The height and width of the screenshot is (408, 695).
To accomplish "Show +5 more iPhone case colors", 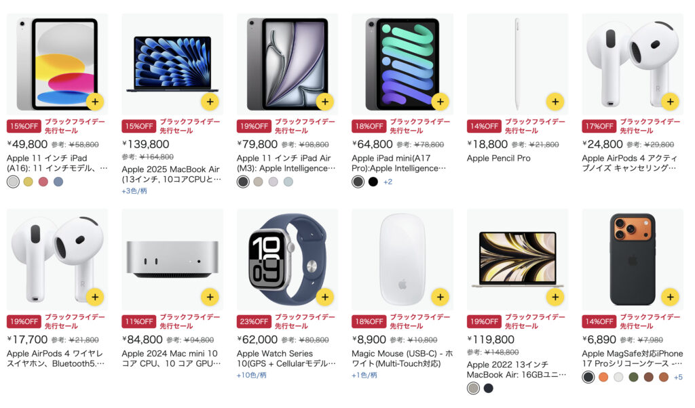I will [x=678, y=377].
